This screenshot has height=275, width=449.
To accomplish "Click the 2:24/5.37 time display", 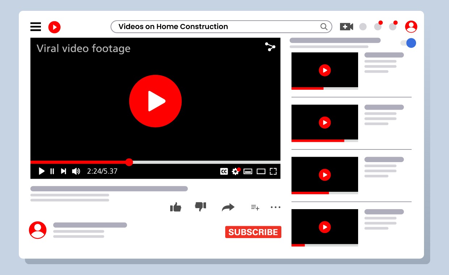I will 102,171.
